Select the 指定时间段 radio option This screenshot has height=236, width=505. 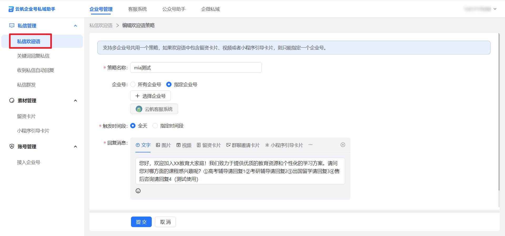coord(155,126)
